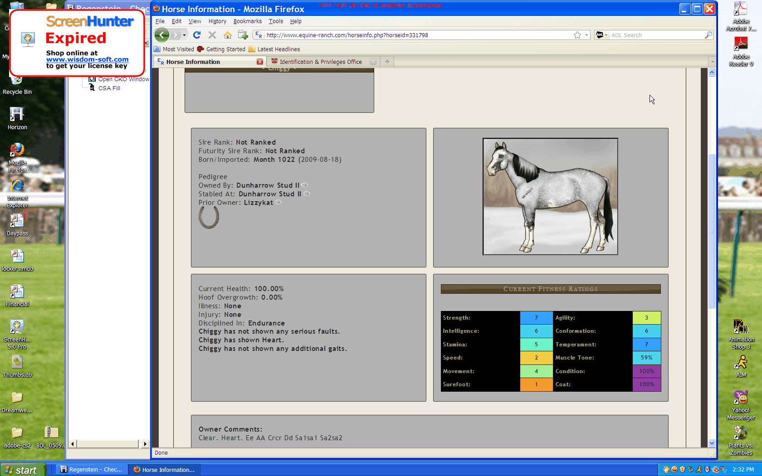Open Horizon desktop shortcut
The image size is (762, 476).
click(17, 119)
